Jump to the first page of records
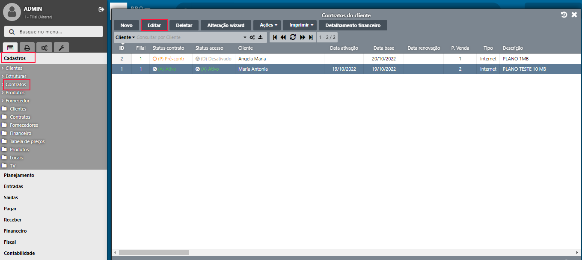 [x=275, y=37]
